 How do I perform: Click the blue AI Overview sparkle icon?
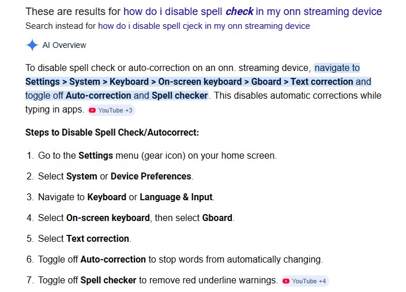pos(32,45)
